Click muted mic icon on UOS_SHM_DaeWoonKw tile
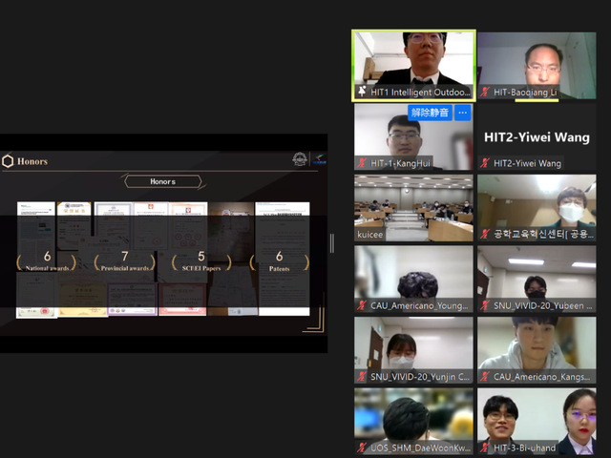The height and width of the screenshot is (458, 611). (x=362, y=447)
